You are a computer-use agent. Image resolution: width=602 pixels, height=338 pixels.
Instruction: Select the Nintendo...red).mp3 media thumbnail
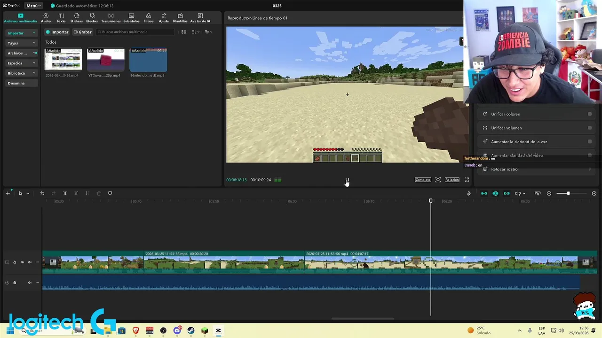[148, 60]
